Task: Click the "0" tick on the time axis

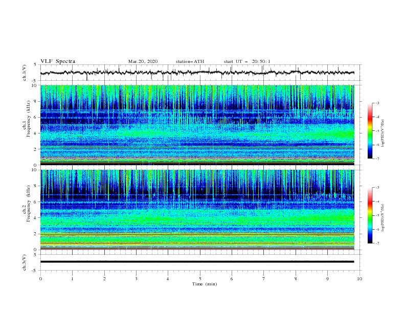Action: tap(40, 279)
